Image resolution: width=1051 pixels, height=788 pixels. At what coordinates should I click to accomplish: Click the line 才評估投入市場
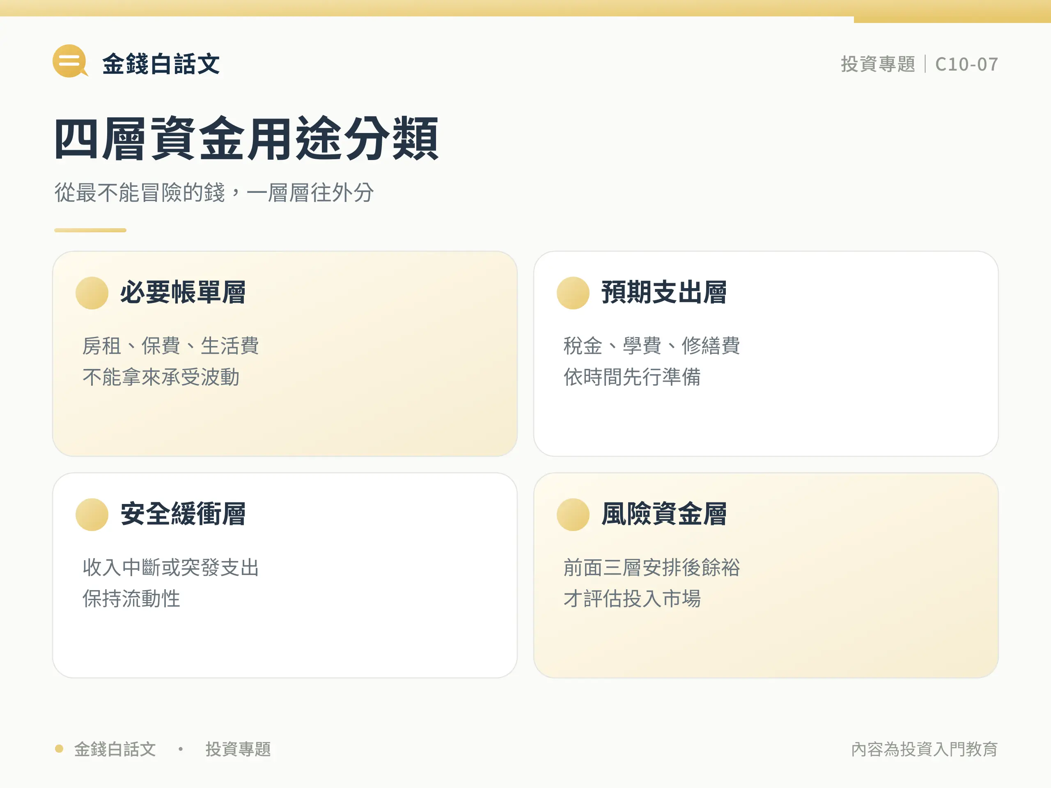(x=632, y=598)
